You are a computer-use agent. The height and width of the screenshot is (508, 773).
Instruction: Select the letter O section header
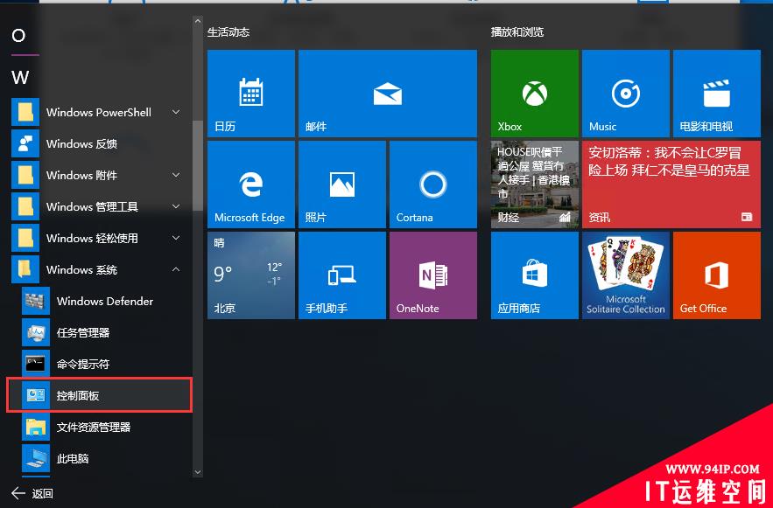(x=18, y=36)
